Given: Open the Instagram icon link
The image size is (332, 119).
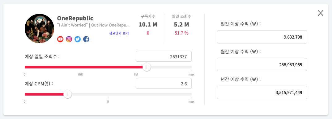Looking at the screenshot, I should point(69,39).
